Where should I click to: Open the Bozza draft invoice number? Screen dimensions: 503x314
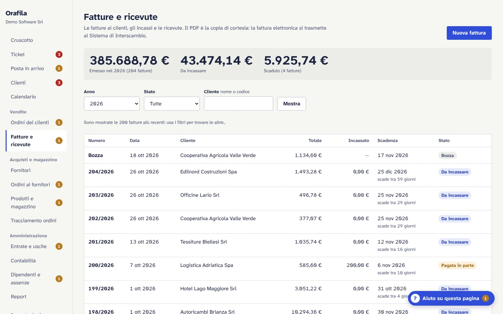pyautogui.click(x=96, y=155)
